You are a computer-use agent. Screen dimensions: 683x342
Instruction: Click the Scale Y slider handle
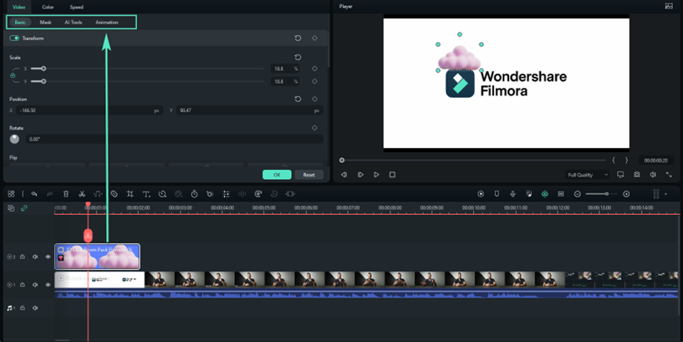tap(43, 81)
